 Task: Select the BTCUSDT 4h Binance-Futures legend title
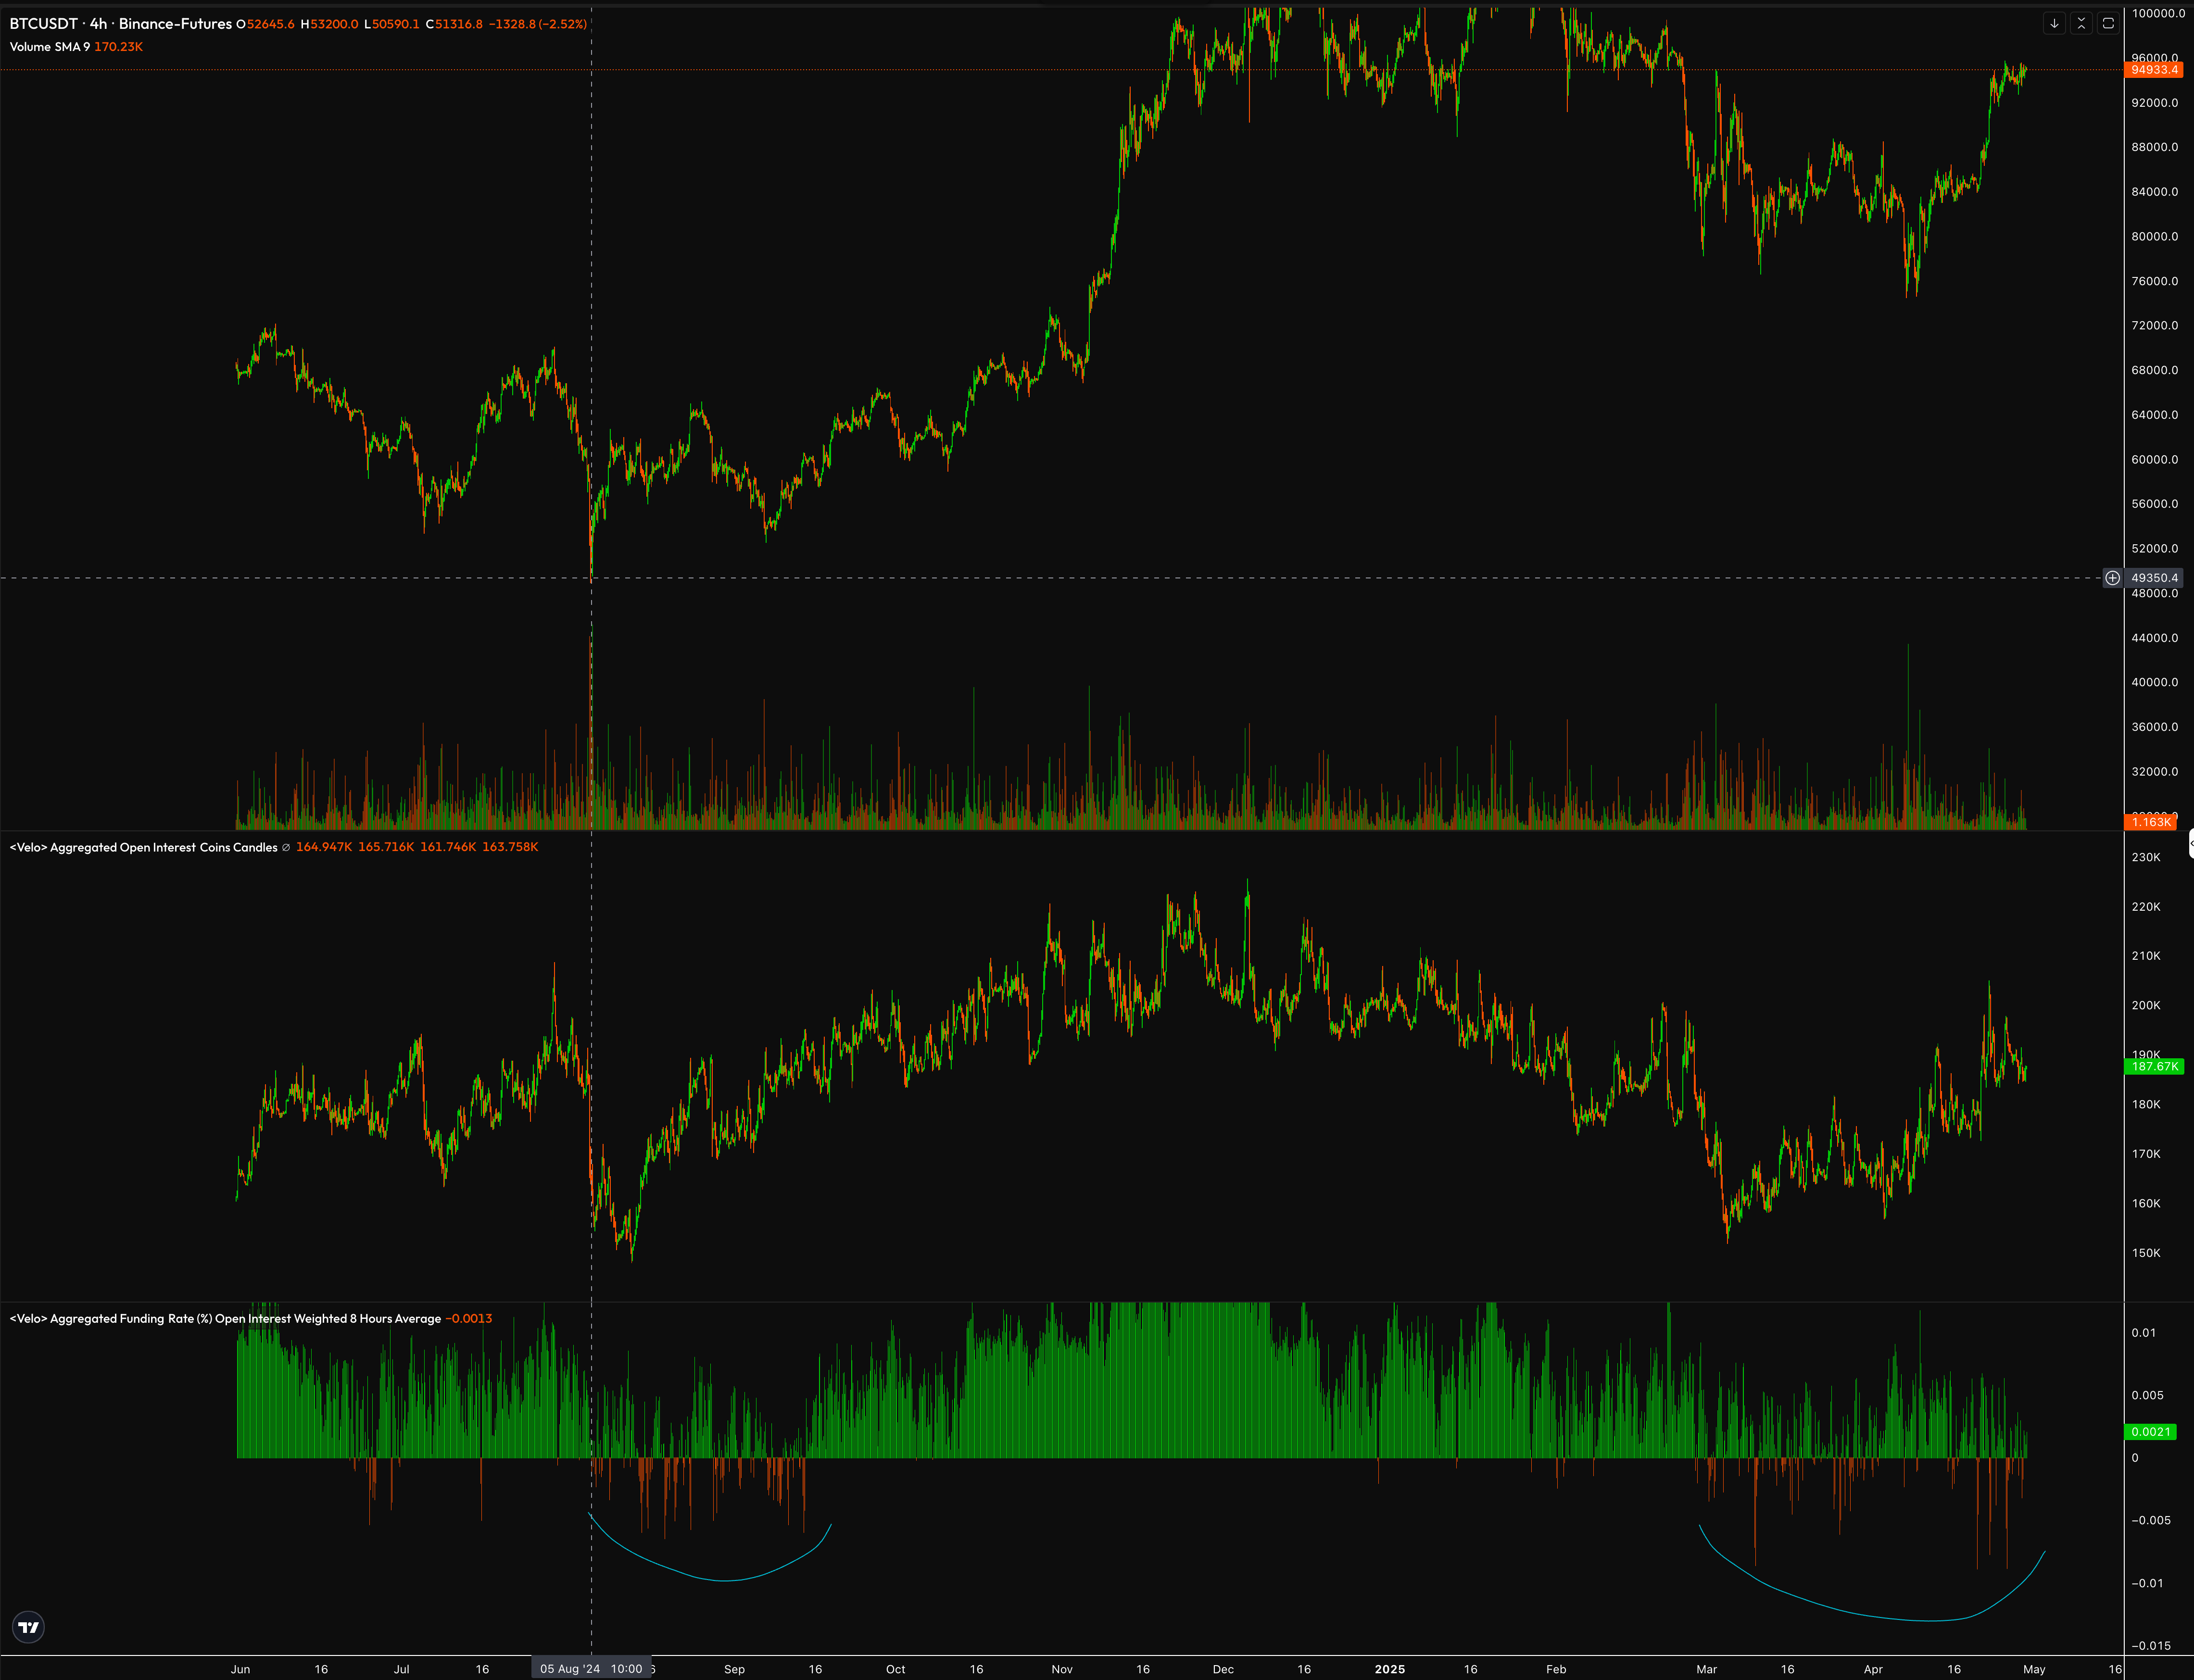tap(120, 23)
